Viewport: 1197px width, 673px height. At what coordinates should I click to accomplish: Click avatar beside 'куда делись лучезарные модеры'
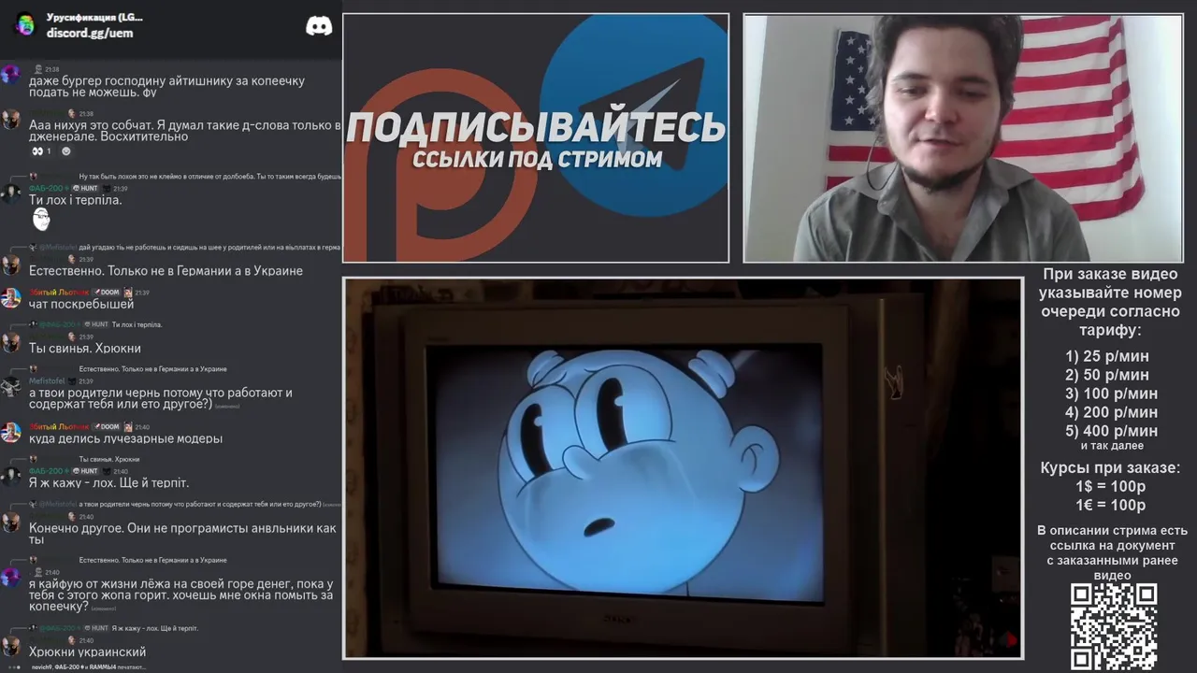pos(10,433)
